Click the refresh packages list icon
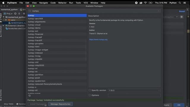Image resolution: width=190 pixels, height=107 pixels. point(30,96)
